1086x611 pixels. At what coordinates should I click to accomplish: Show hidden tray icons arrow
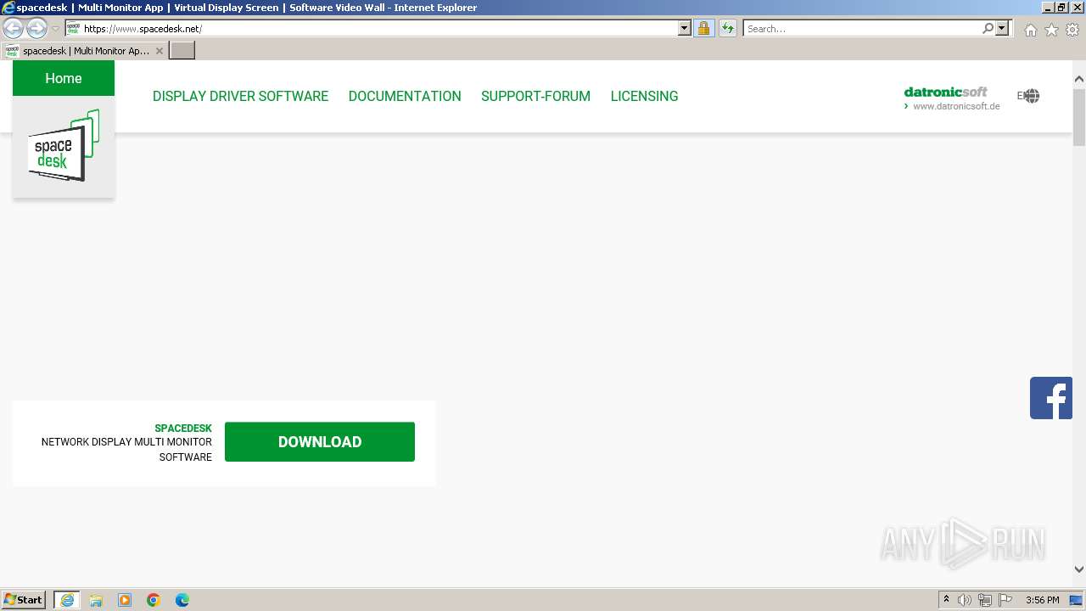tap(946, 600)
